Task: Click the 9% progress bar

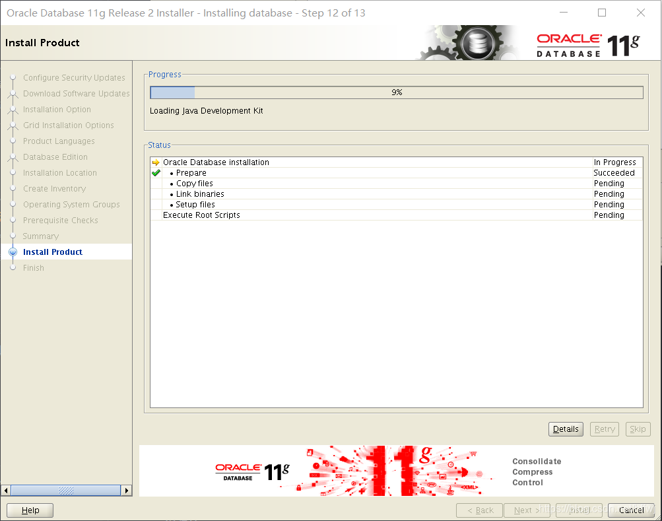Action: [397, 92]
